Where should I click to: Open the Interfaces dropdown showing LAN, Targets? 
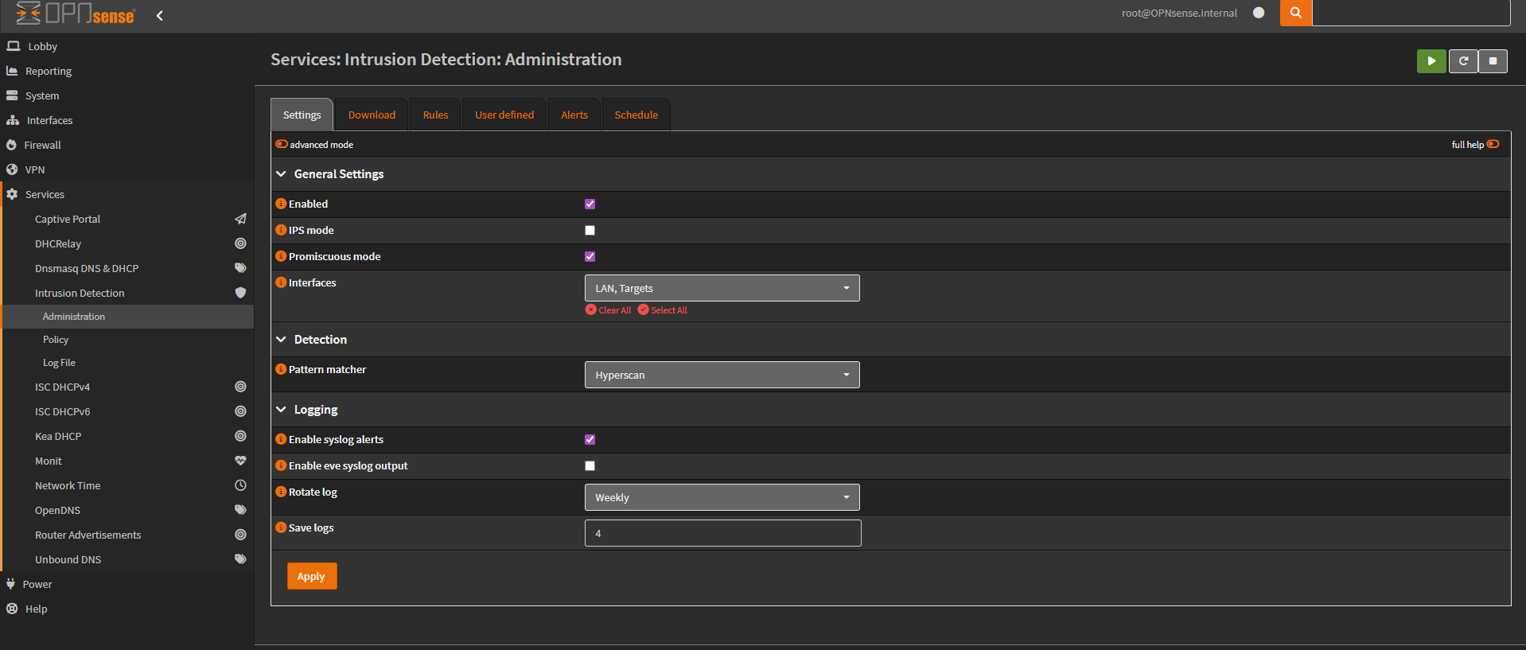[x=722, y=288]
